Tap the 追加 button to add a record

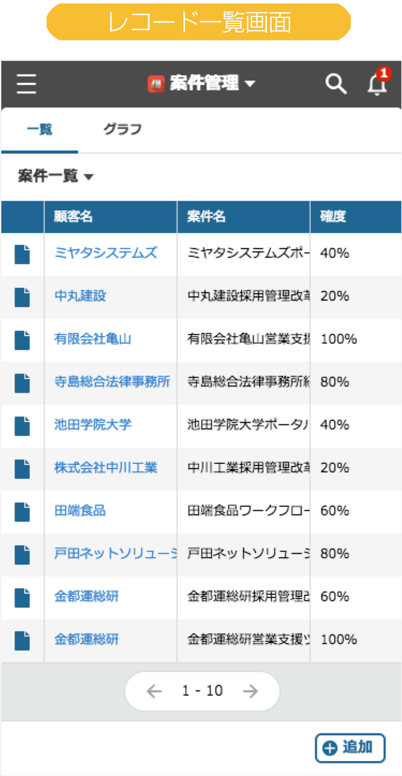[350, 747]
